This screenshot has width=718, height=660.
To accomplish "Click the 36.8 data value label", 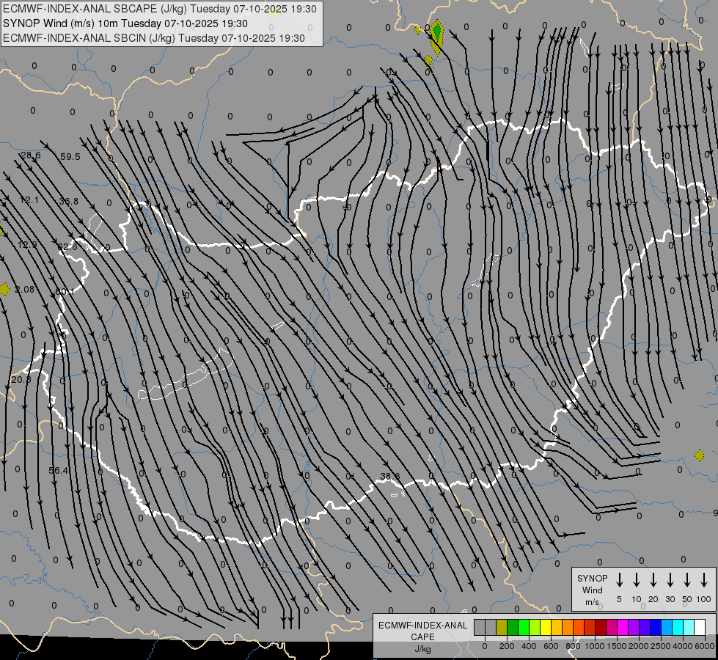I will click(68, 202).
